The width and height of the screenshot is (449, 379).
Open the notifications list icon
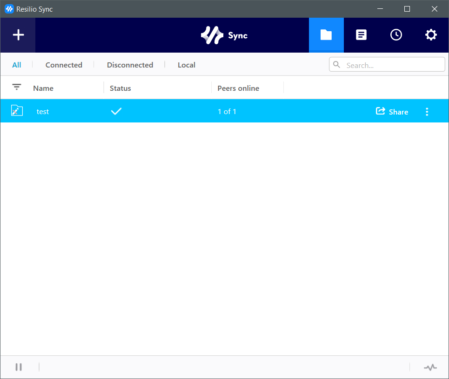361,35
